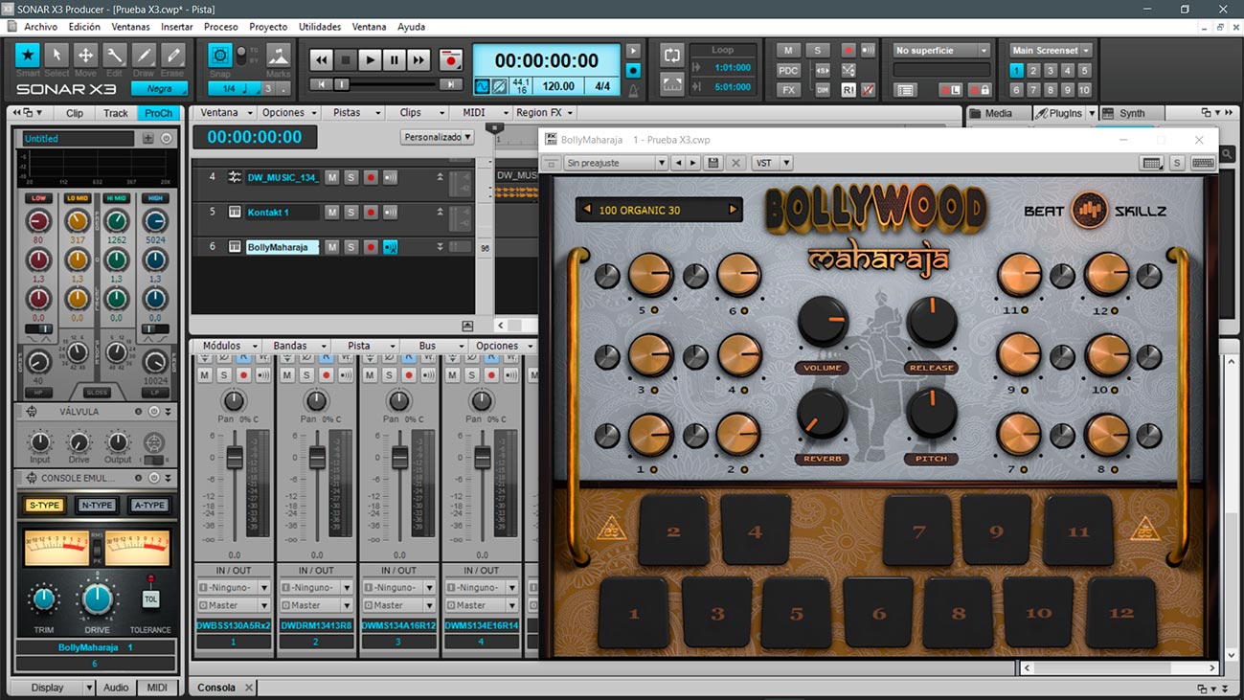Viewport: 1244px width, 700px height.
Task: Enable the S-TYPE console emulator mode
Action: click(x=44, y=505)
